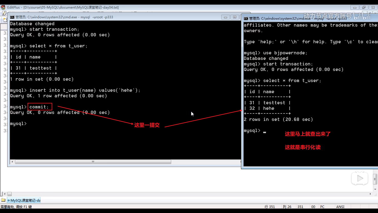Click 'commit;' command in left cmd window
This screenshot has width=378, height=213.
click(39, 107)
